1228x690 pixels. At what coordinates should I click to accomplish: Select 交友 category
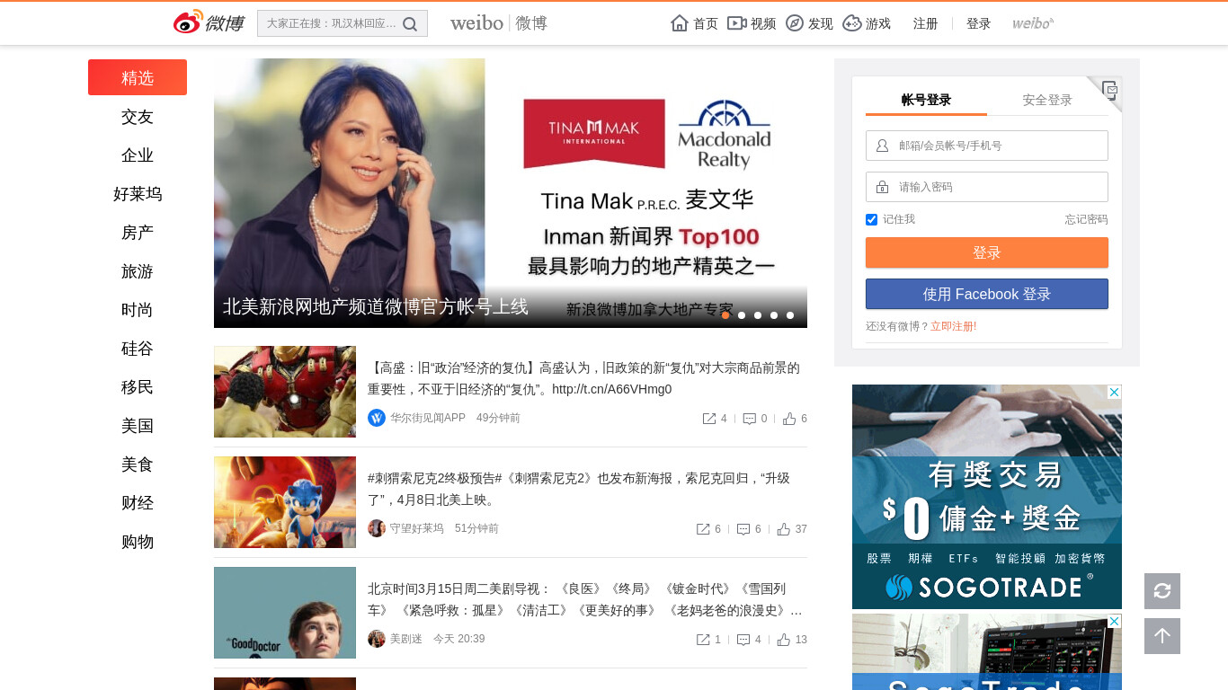138,117
